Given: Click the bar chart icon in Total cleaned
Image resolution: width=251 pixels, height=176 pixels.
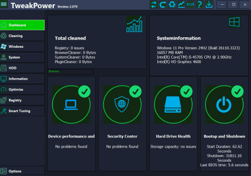Looking at the screenshot, I should (134, 24).
